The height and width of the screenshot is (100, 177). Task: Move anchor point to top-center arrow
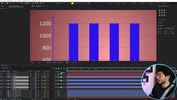162,11
